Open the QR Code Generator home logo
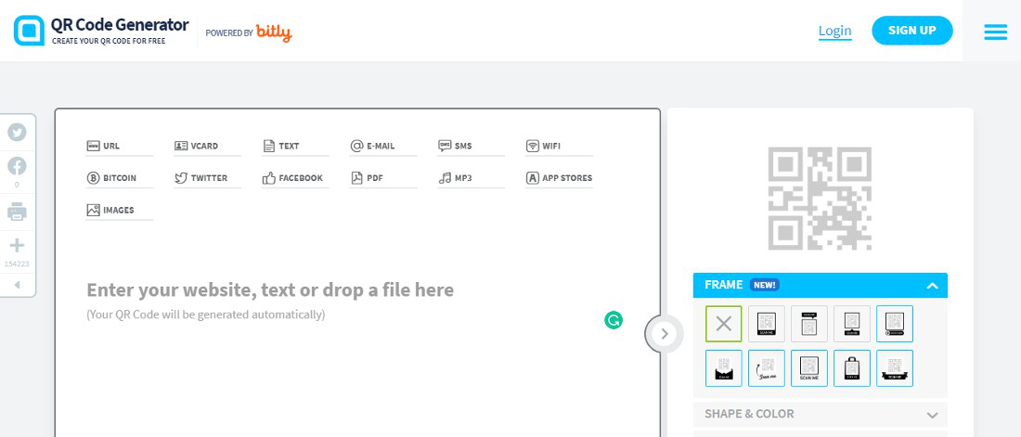The image size is (1021, 437). pyautogui.click(x=101, y=31)
